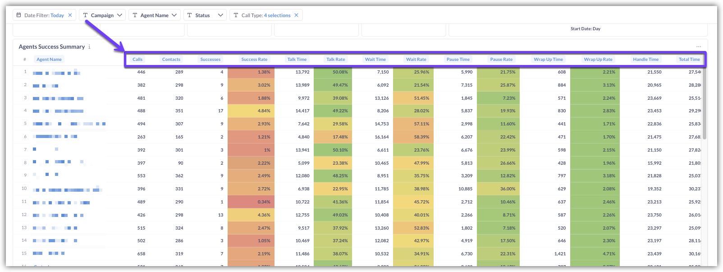The height and width of the screenshot is (272, 723).
Task: Expand the Status filter dropdown
Action: point(220,15)
